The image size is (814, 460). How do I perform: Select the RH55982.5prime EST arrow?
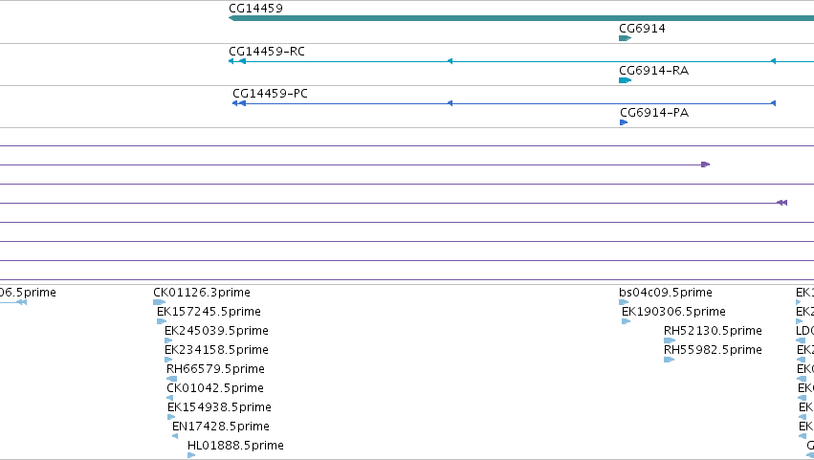click(670, 360)
